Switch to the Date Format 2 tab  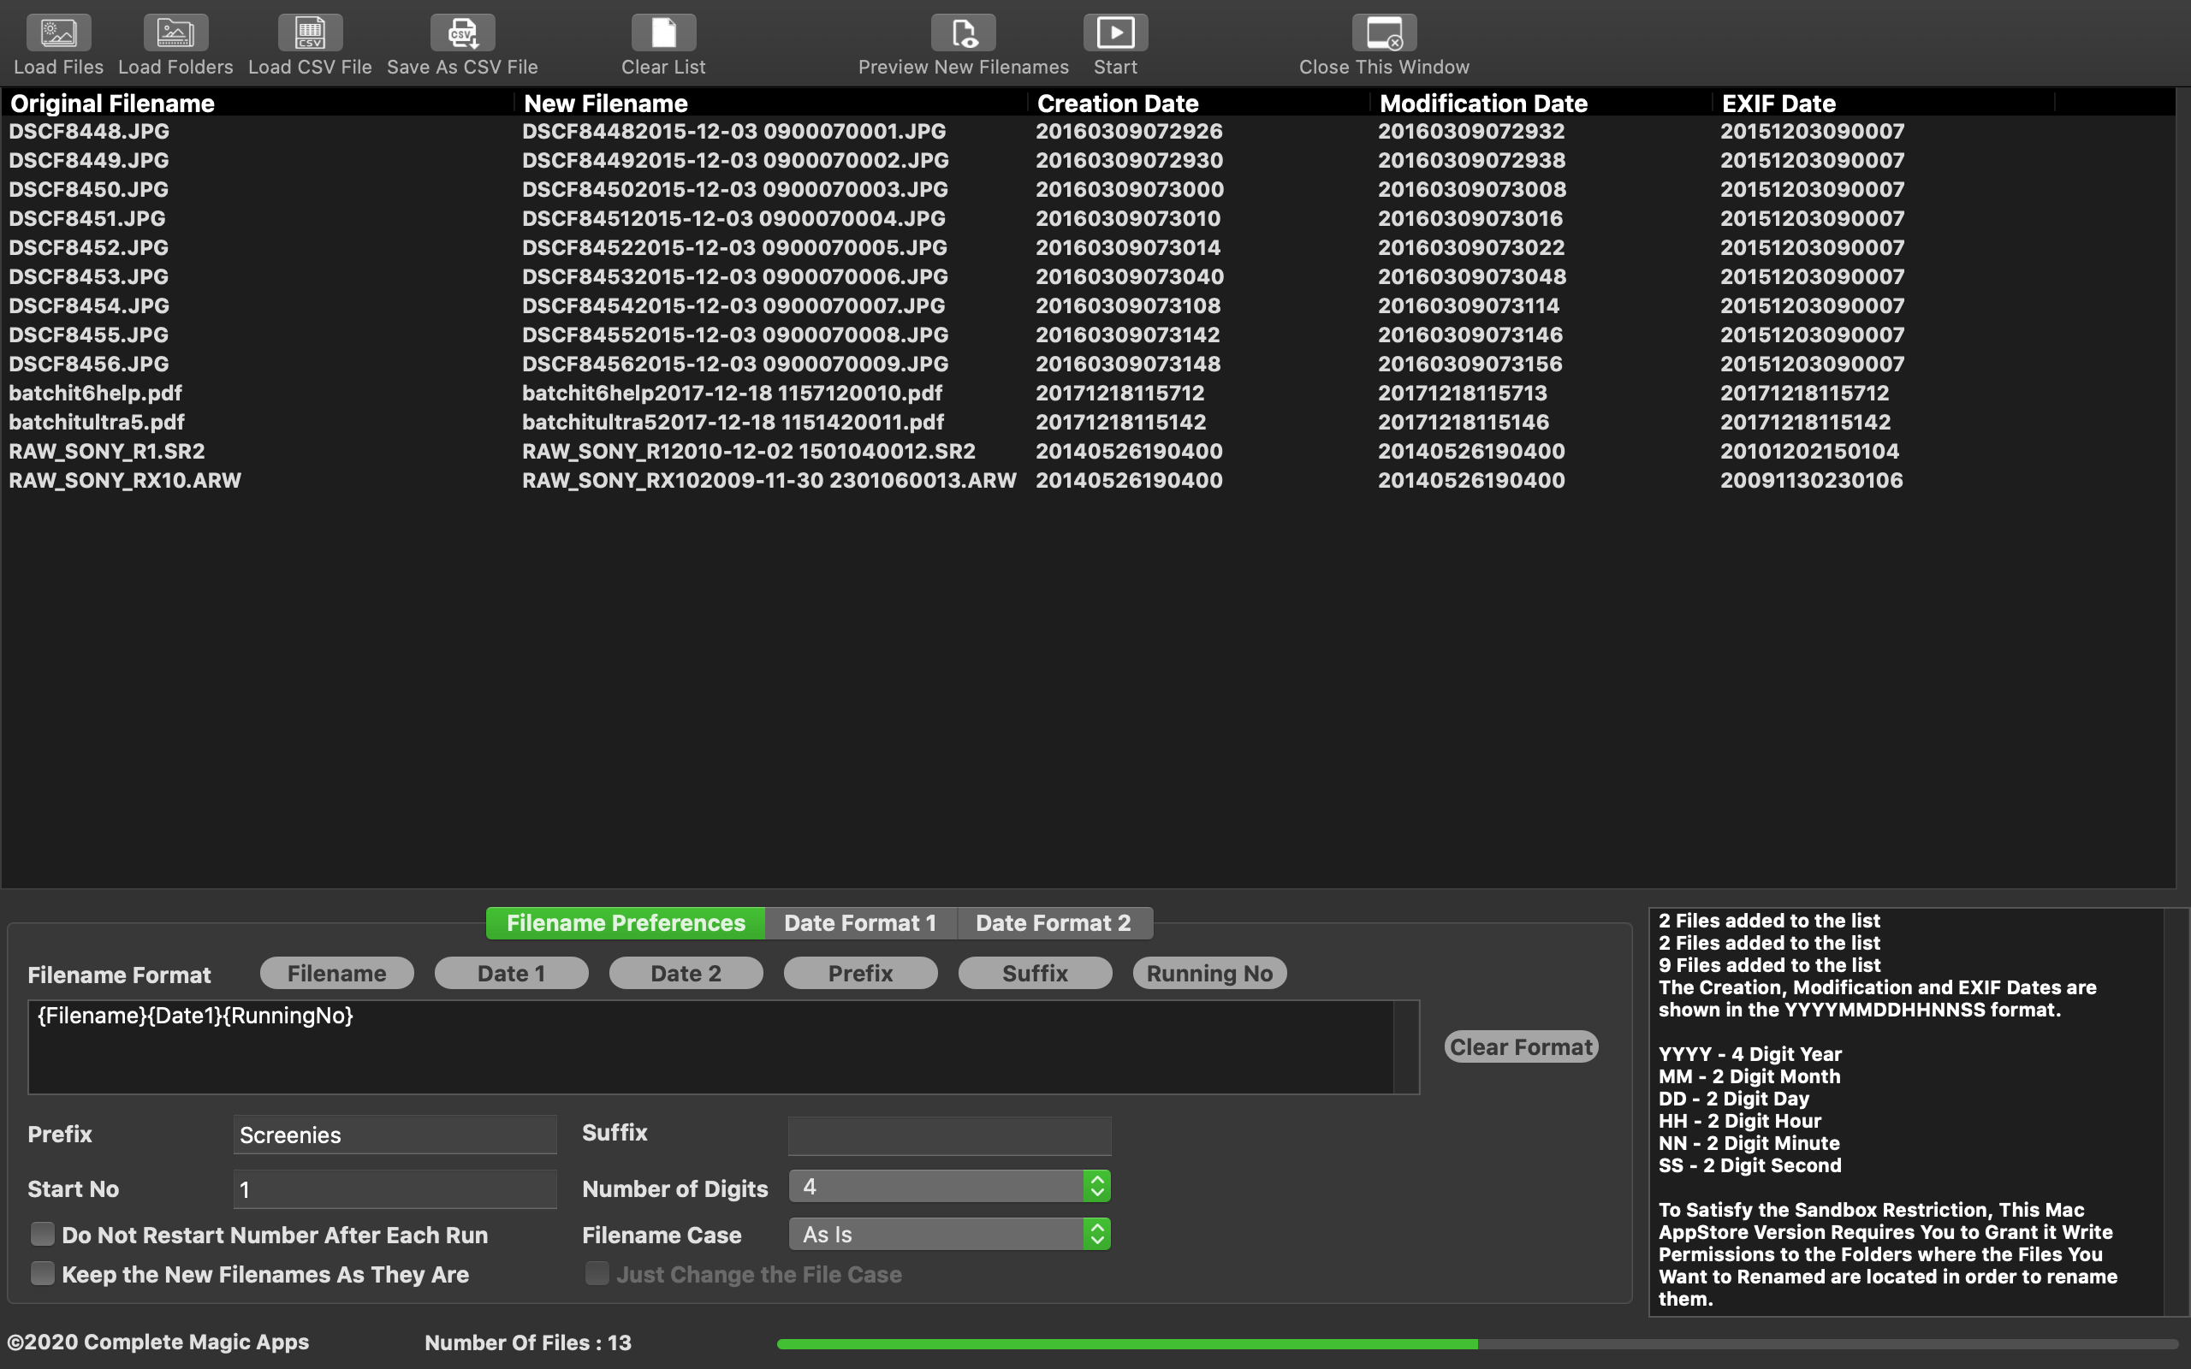point(1053,922)
